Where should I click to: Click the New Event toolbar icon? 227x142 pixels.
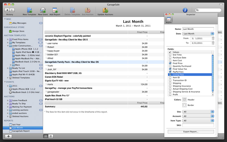pos(43,10)
